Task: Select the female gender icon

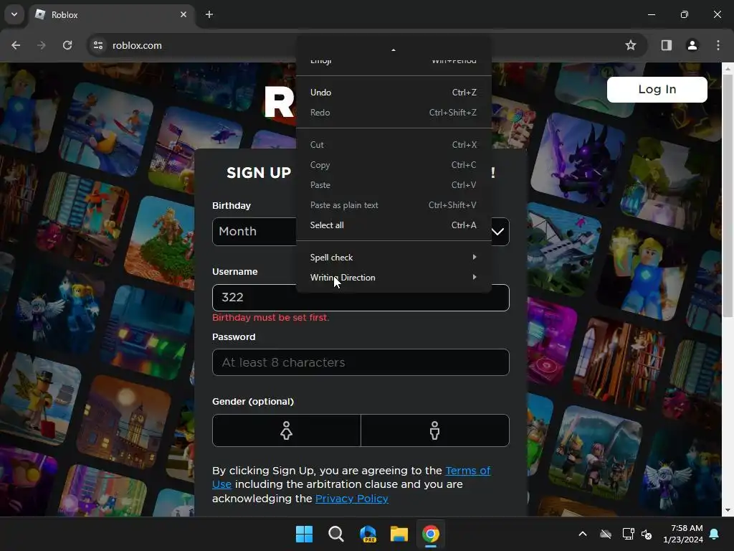Action: (x=287, y=430)
